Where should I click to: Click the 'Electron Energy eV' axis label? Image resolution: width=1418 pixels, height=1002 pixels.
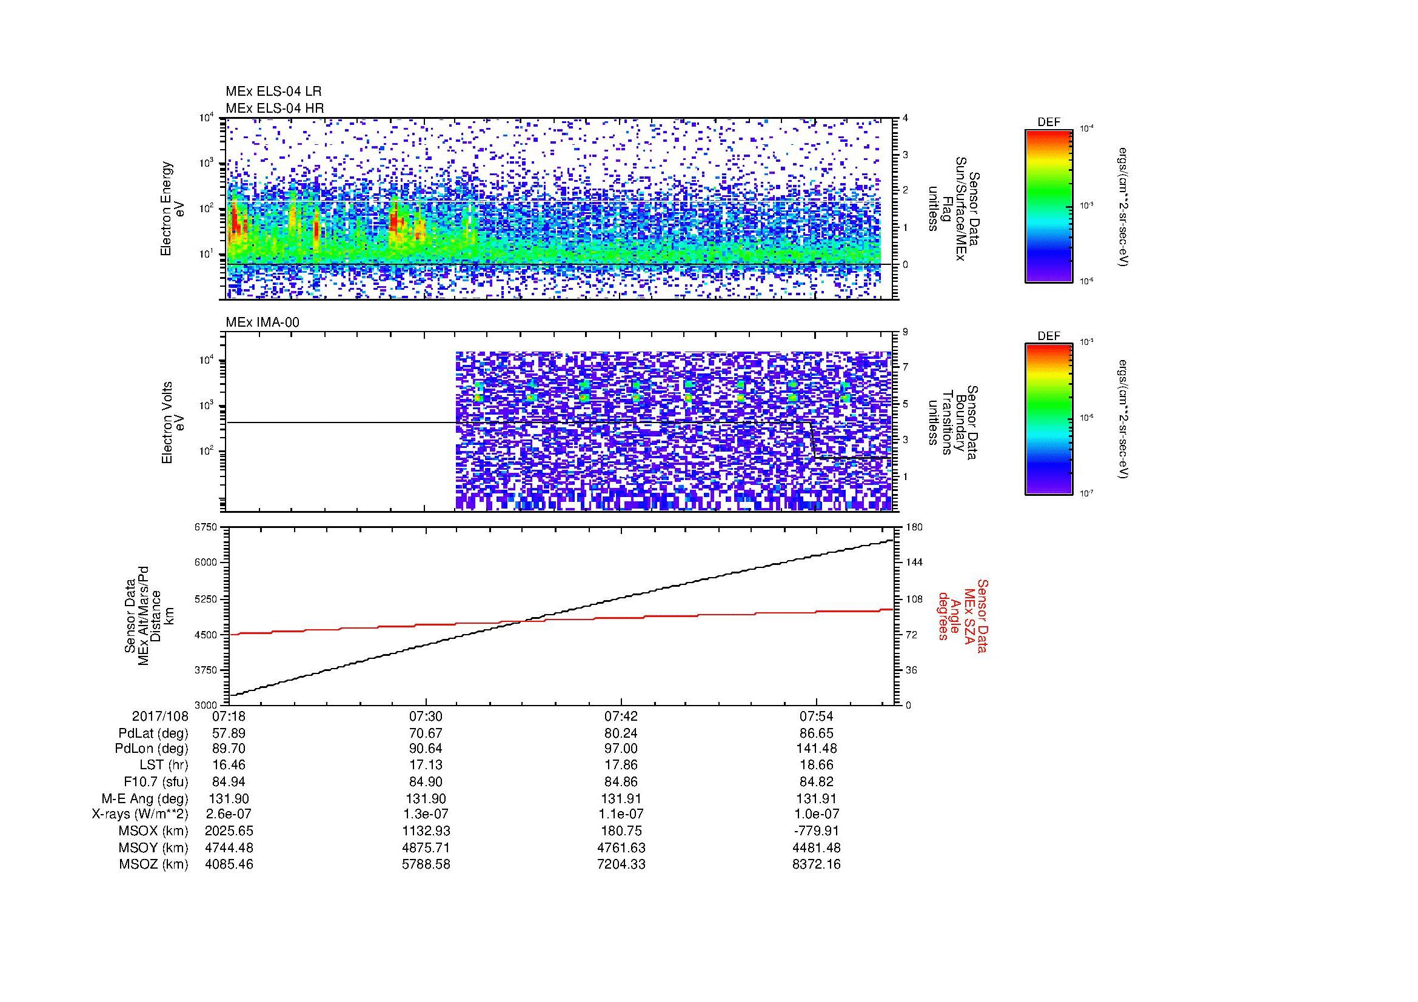172,209
